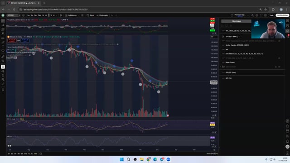This screenshot has height=163, width=290.
Task: Take a chart snapshot with camera icon
Action: (266, 15)
